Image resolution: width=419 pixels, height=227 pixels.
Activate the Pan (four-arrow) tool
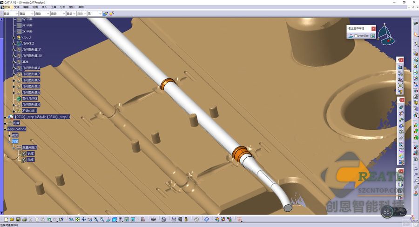point(84,219)
